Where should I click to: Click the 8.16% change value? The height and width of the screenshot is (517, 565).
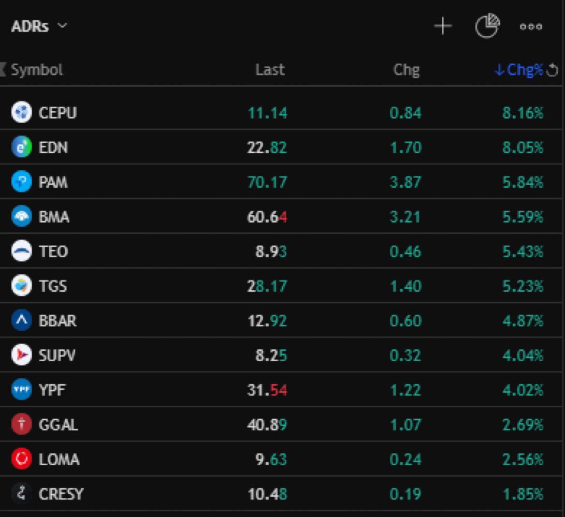point(523,113)
